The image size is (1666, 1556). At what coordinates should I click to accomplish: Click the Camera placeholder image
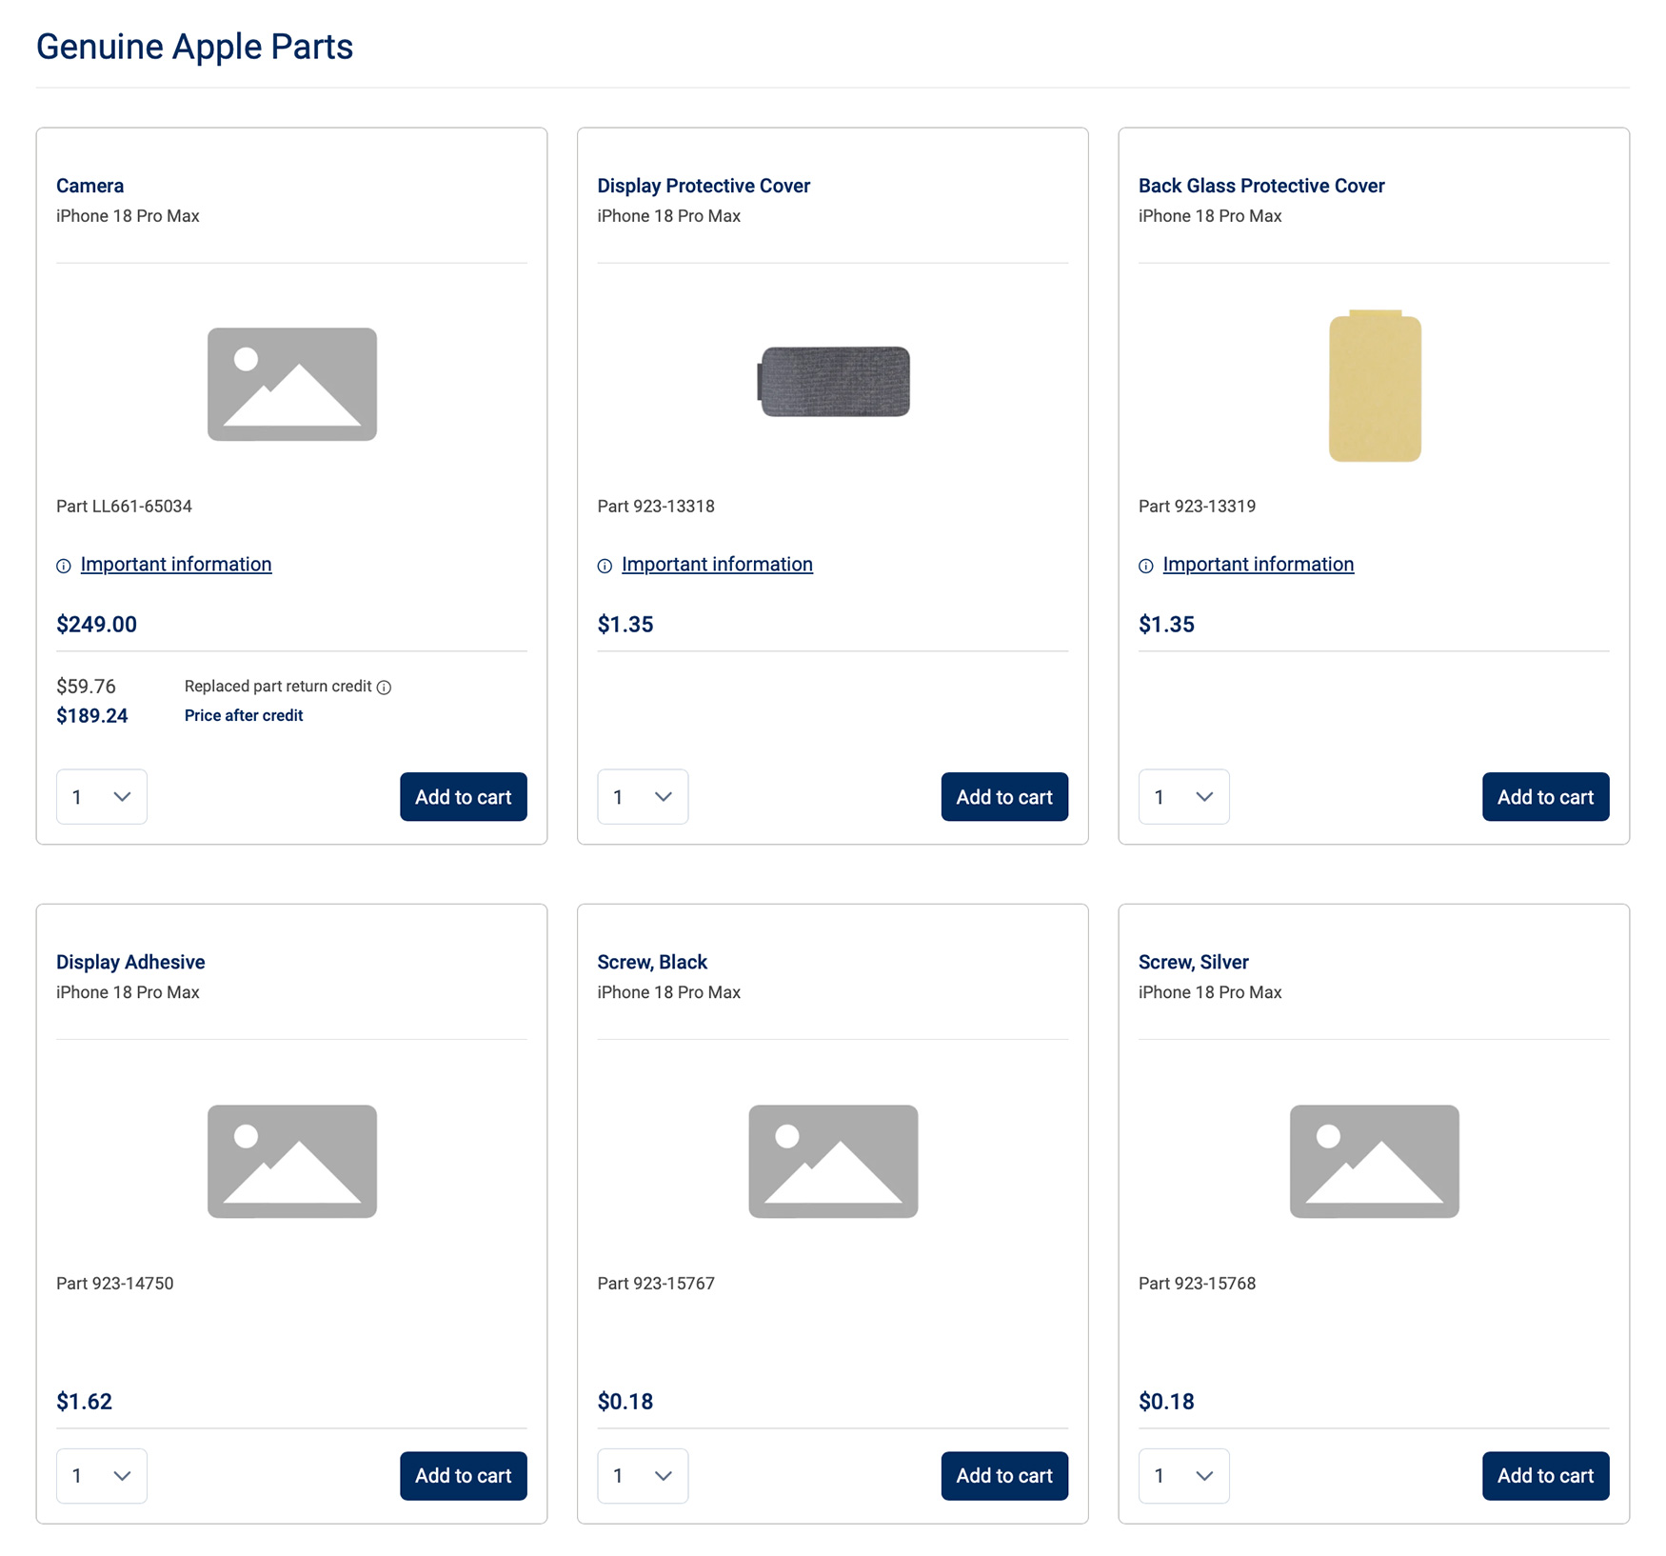pos(292,384)
